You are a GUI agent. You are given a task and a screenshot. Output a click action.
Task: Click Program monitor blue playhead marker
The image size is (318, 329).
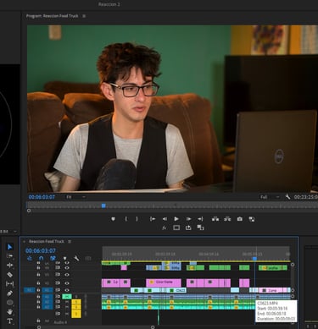pyautogui.click(x=103, y=206)
